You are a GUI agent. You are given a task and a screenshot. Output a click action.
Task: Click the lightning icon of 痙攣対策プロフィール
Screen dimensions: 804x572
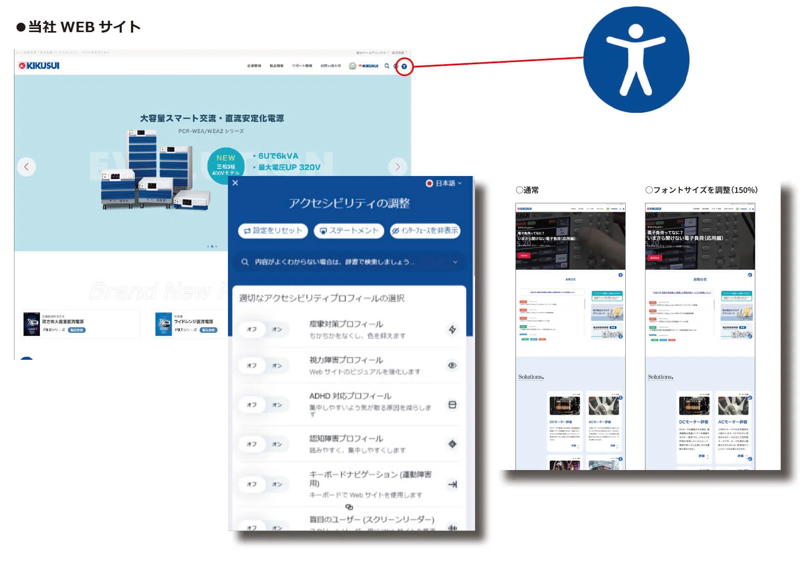[452, 329]
